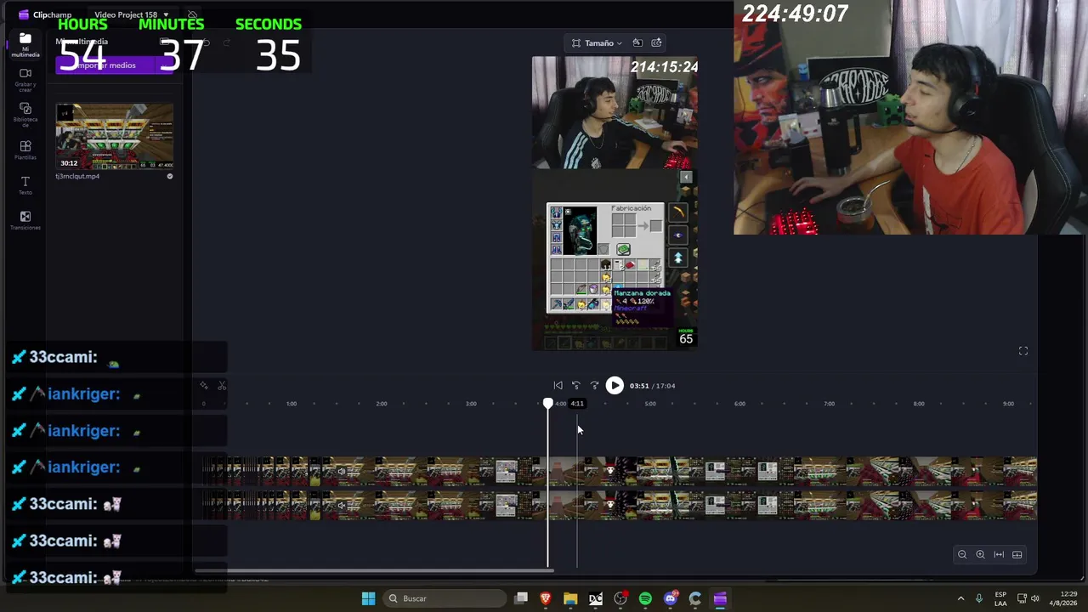This screenshot has width=1088, height=612.
Task: Open Task View from the taskbar
Action: 521,598
